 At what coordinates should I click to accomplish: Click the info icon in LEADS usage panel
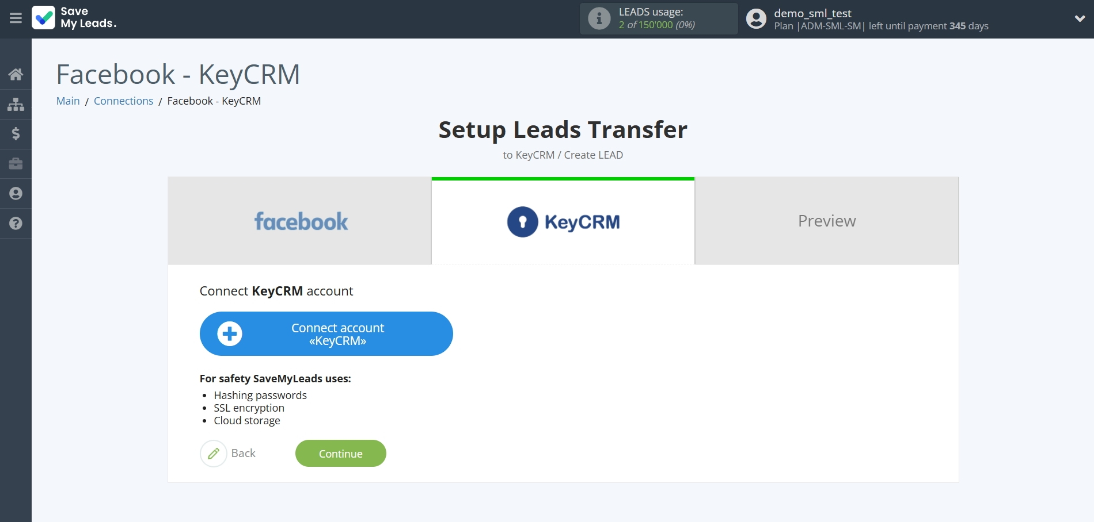(599, 18)
